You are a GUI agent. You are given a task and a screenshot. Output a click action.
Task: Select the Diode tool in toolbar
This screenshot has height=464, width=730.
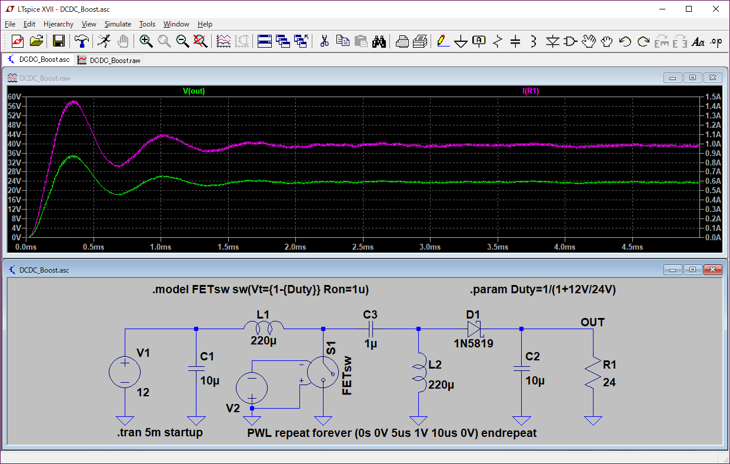(552, 41)
